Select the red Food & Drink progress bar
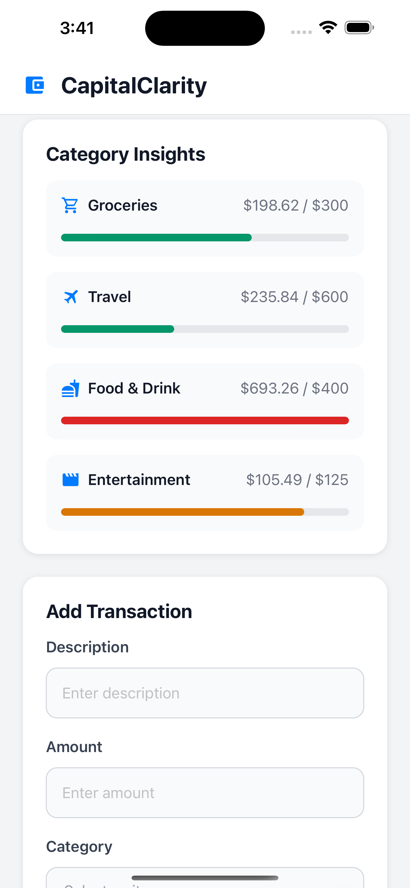410x888 pixels. [x=205, y=420]
